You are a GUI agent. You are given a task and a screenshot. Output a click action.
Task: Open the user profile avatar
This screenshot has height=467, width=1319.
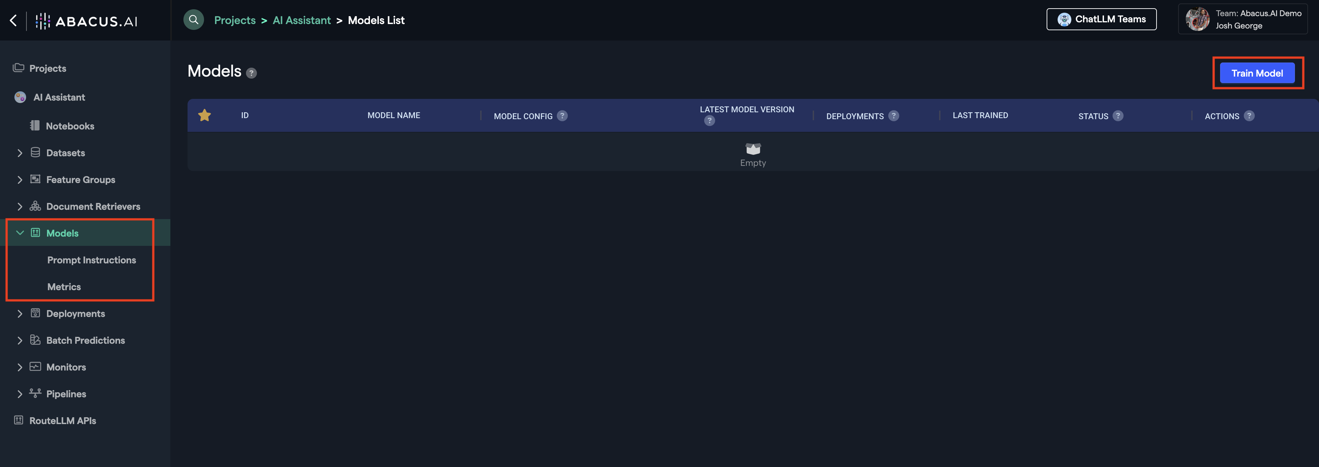coord(1198,20)
